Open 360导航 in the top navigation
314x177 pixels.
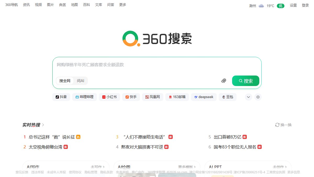coord(12,5)
